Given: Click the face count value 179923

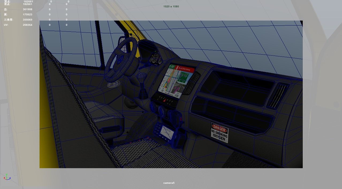Looking at the screenshot, I should (x=28, y=14).
